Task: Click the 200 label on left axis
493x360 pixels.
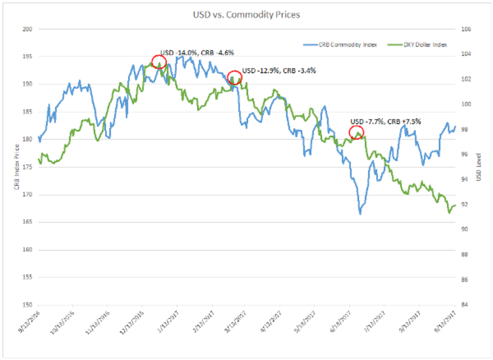Action: point(28,29)
